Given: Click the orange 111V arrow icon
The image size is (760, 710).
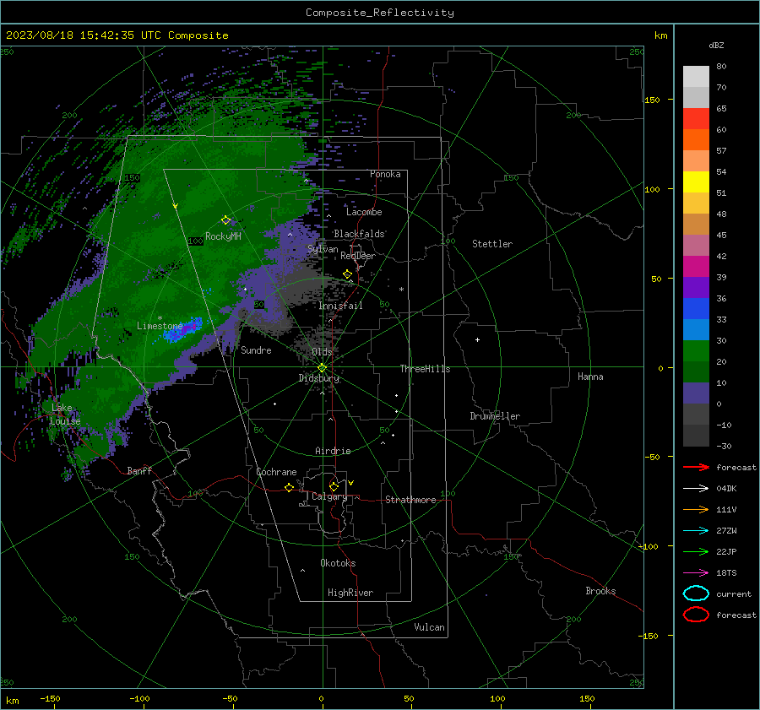Looking at the screenshot, I should tap(696, 509).
